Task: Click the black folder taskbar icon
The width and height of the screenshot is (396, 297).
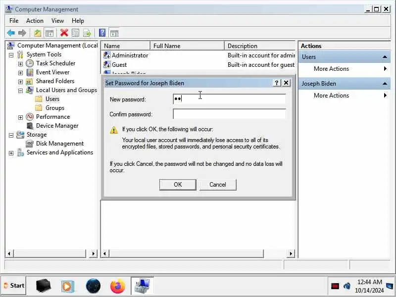Action: (43, 286)
